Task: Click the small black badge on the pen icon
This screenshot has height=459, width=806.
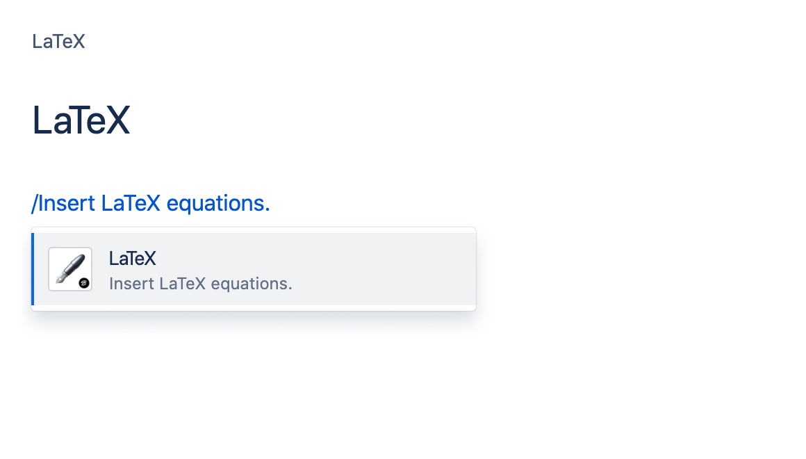Action: tap(84, 282)
